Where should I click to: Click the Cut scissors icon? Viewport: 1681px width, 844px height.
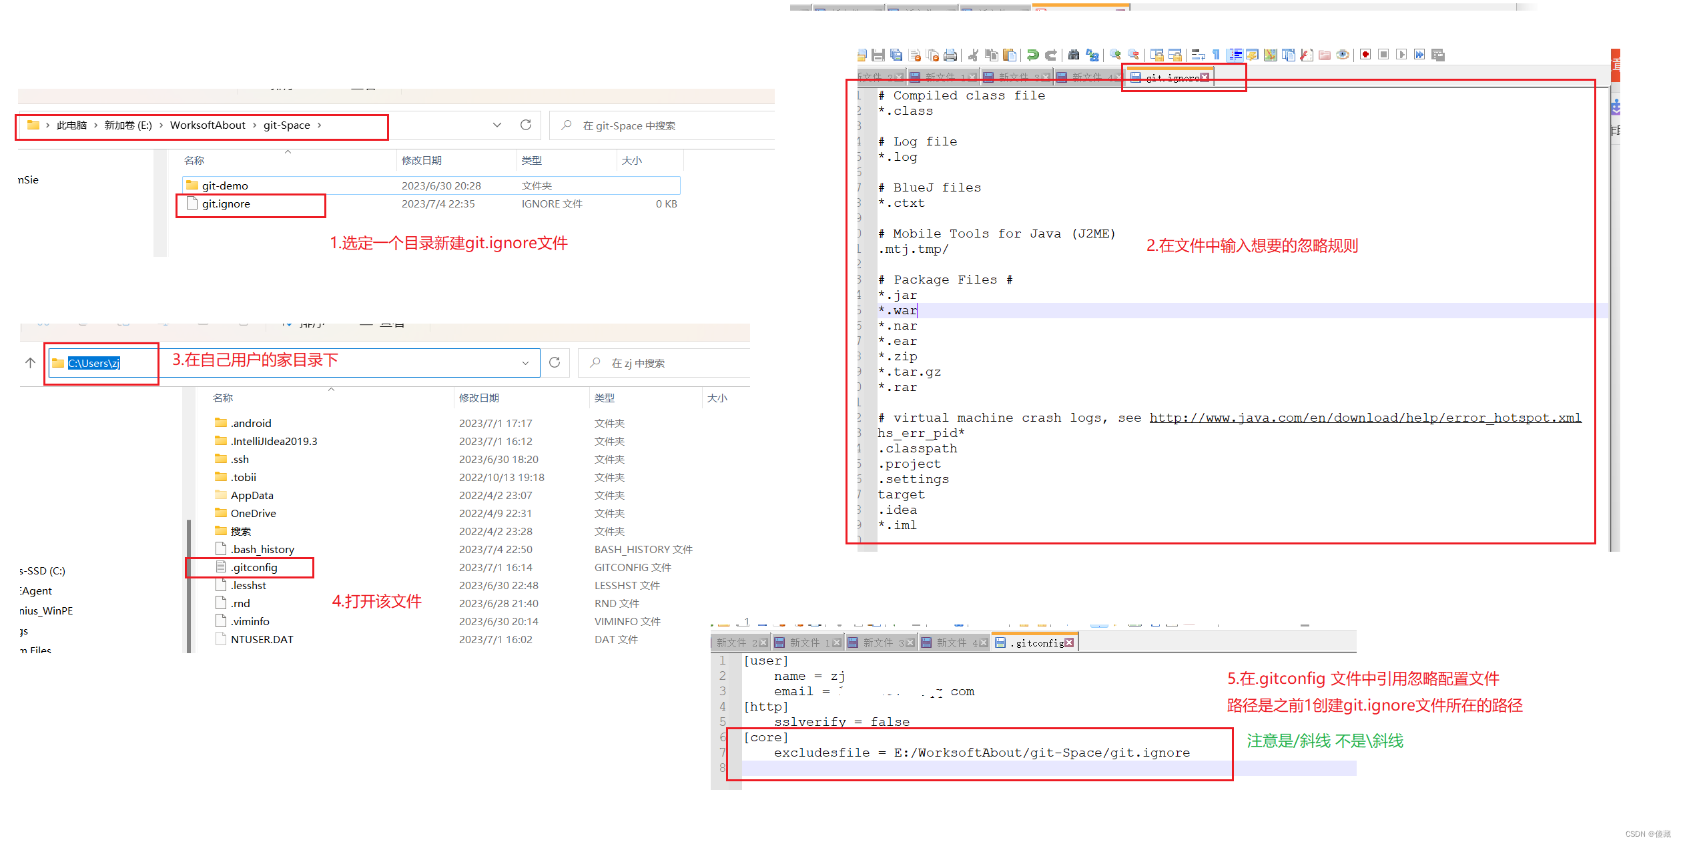coord(974,55)
